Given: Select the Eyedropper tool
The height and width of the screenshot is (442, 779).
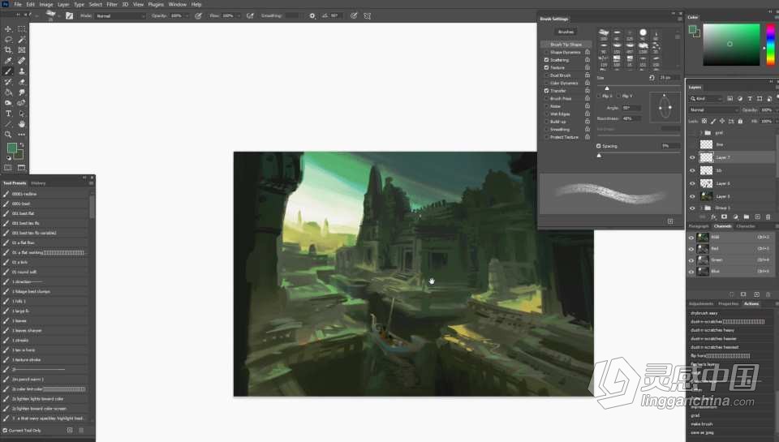Looking at the screenshot, I should (x=8, y=61).
